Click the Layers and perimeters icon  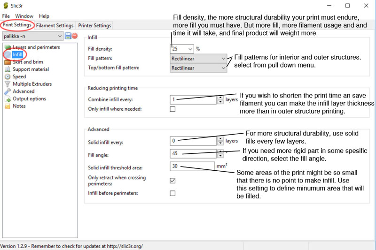coord(8,47)
